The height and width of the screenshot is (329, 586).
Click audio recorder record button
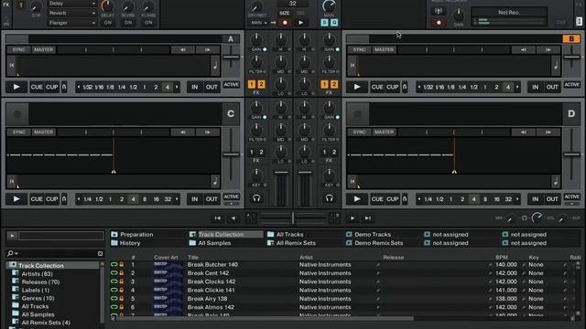[439, 23]
